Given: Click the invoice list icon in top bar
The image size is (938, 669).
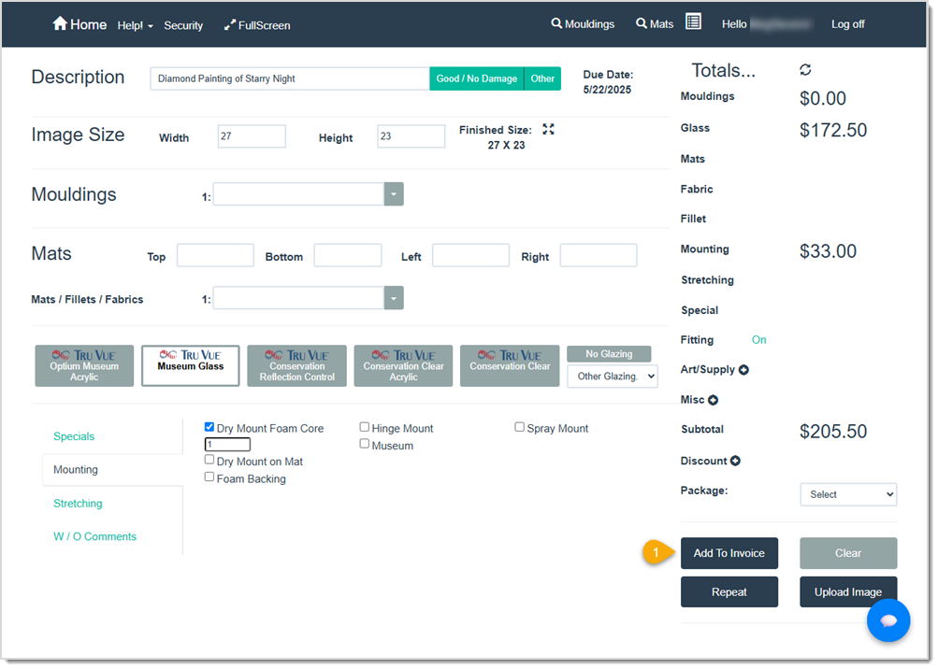Looking at the screenshot, I should point(693,21).
